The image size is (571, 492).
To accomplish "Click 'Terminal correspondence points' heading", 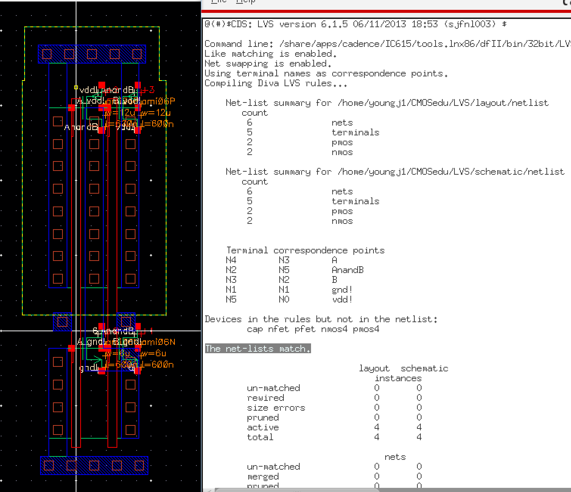I will [305, 250].
